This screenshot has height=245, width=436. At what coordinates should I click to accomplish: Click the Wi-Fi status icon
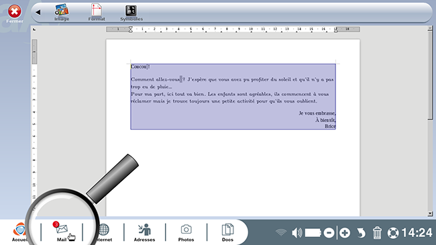click(281, 232)
